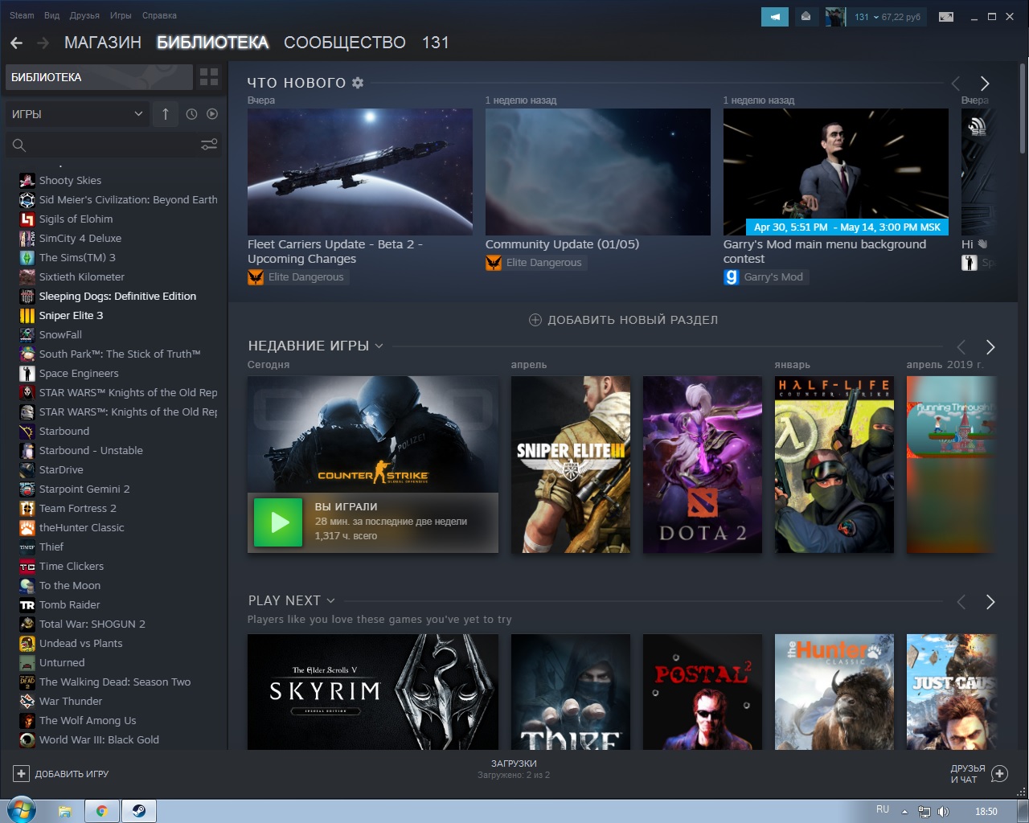
Task: Open the Друзья menu
Action: 84,15
